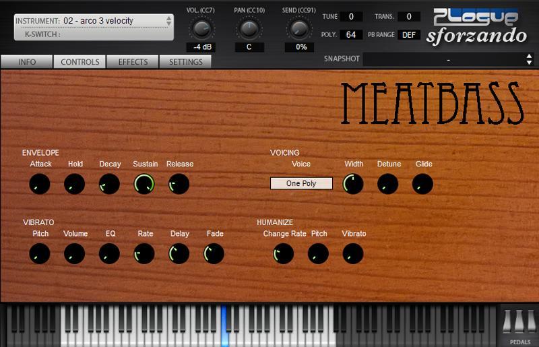This screenshot has width=539, height=347.
Task: Click the PB RANGE DEF field
Action: (409, 35)
